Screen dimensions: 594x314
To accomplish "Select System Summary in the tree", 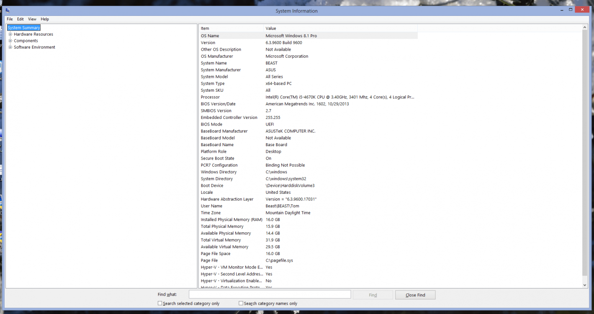I will pyautogui.click(x=24, y=28).
